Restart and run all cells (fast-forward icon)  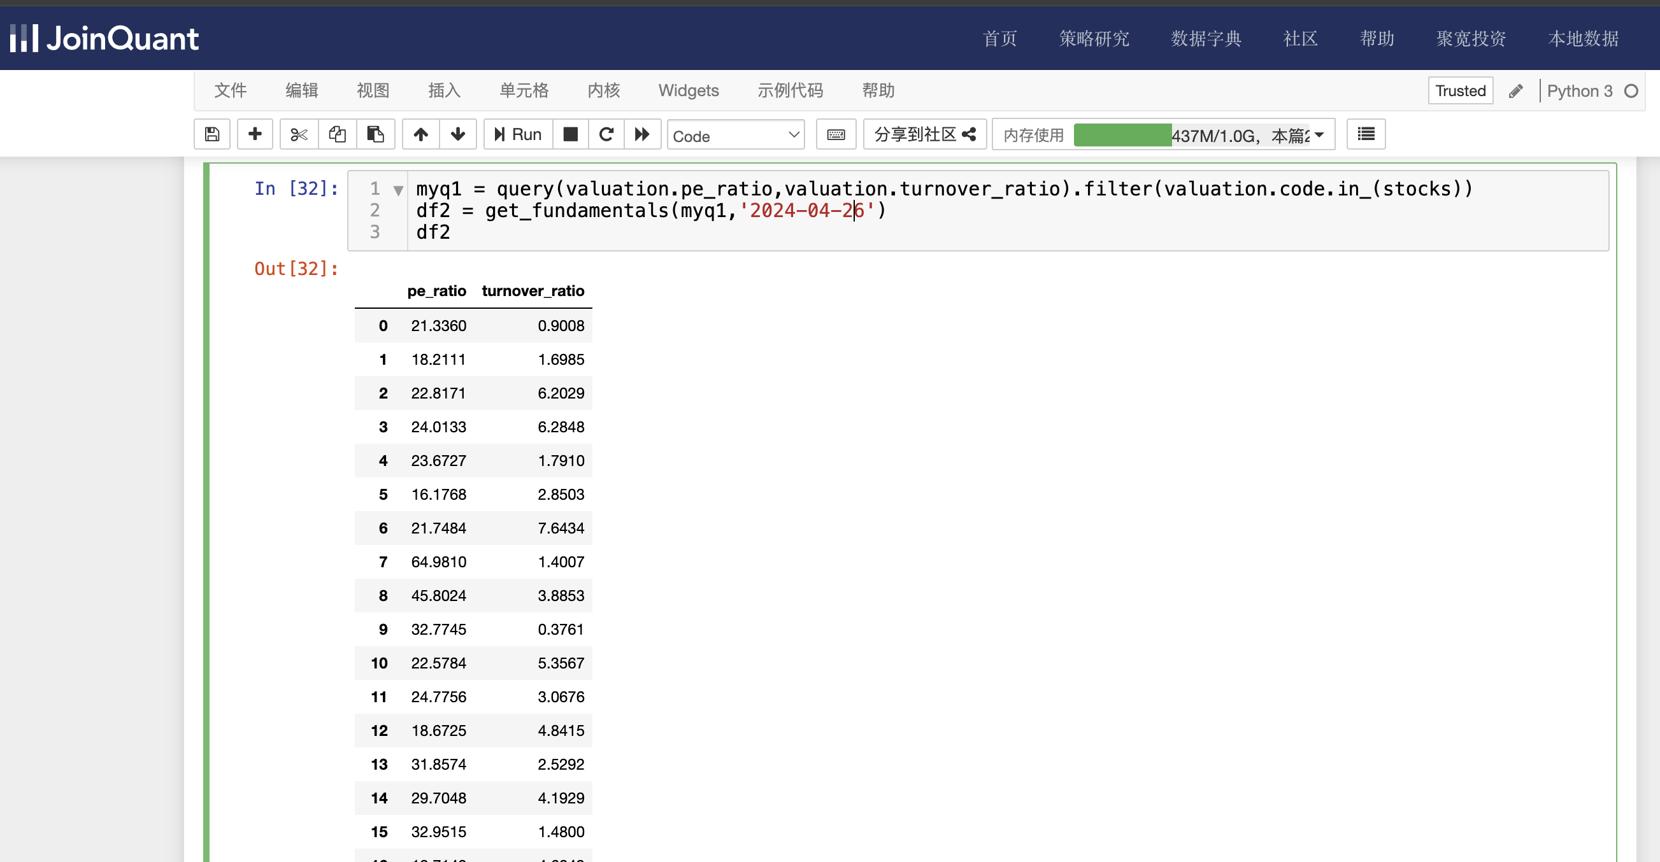642,134
